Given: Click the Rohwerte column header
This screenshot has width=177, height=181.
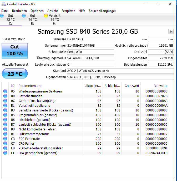Looking at the screenshot, I should [155, 86].
